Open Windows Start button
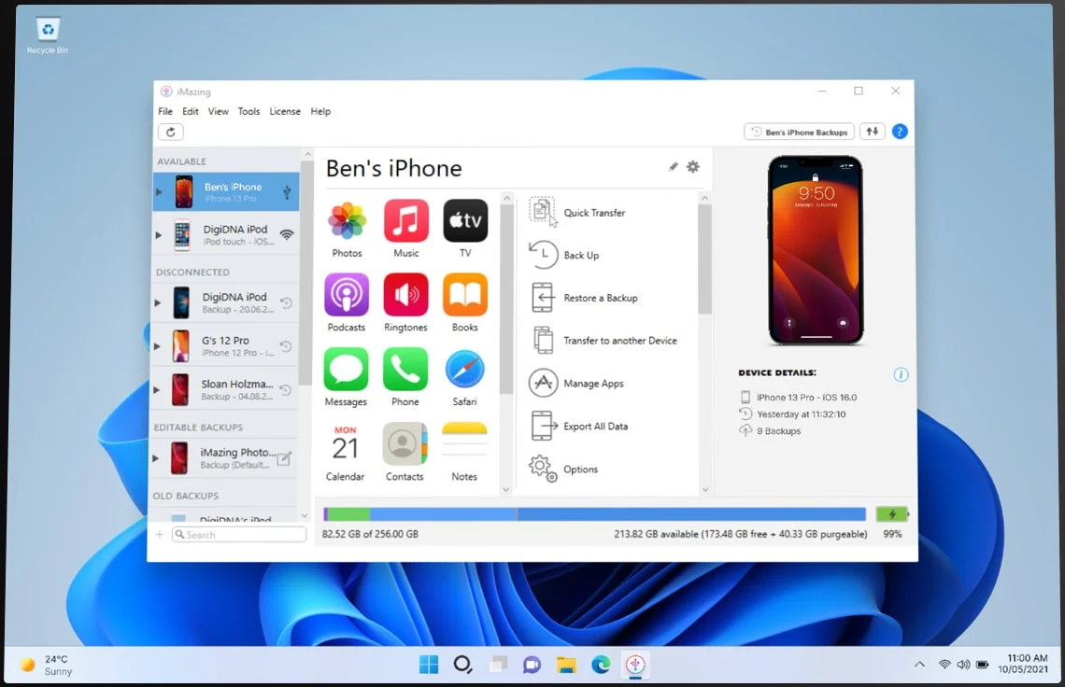This screenshot has width=1065, height=687. 429,665
